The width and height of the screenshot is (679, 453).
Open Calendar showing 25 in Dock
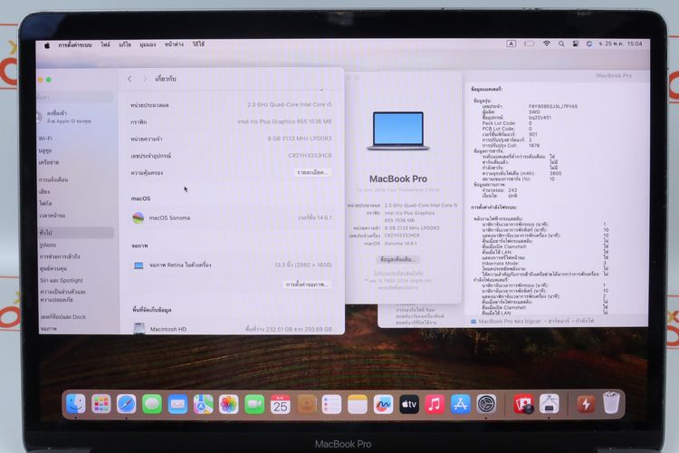click(x=280, y=404)
